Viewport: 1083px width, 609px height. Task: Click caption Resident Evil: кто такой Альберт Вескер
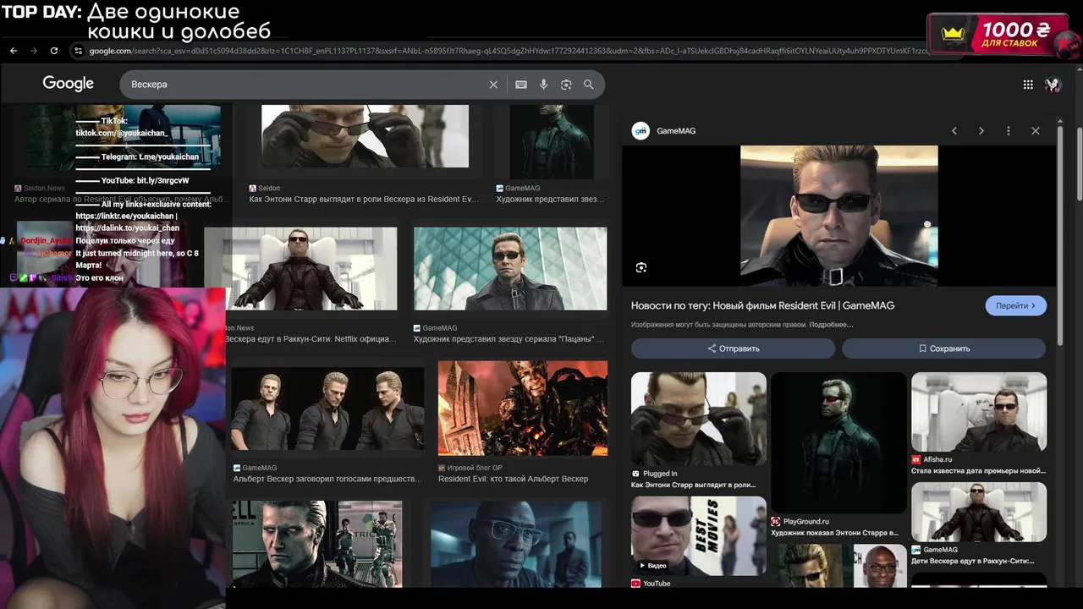tap(513, 479)
